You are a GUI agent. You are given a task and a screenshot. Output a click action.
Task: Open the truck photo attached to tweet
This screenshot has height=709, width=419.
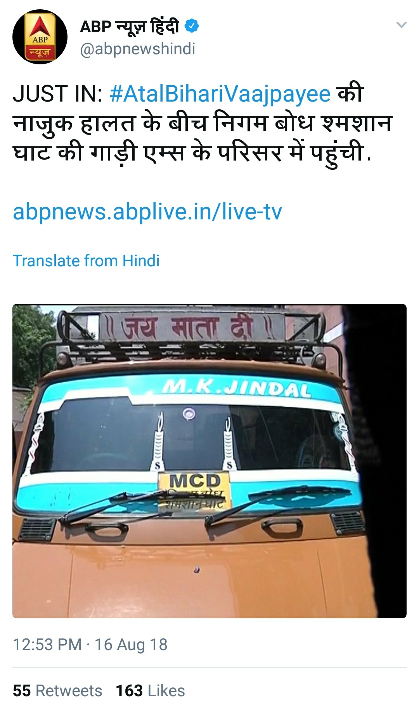(209, 461)
